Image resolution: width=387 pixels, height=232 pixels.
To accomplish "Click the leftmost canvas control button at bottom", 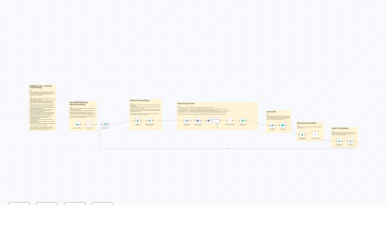I will (19, 205).
